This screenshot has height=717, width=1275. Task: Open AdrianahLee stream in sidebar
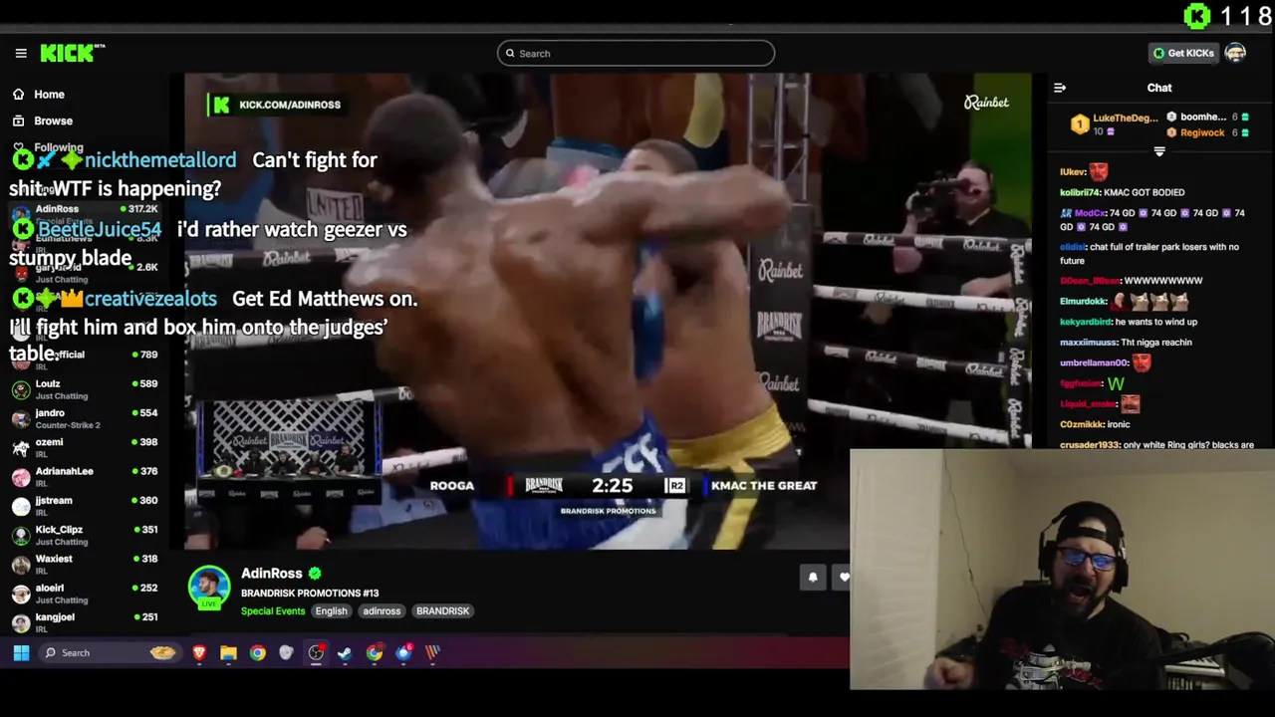[85, 477]
